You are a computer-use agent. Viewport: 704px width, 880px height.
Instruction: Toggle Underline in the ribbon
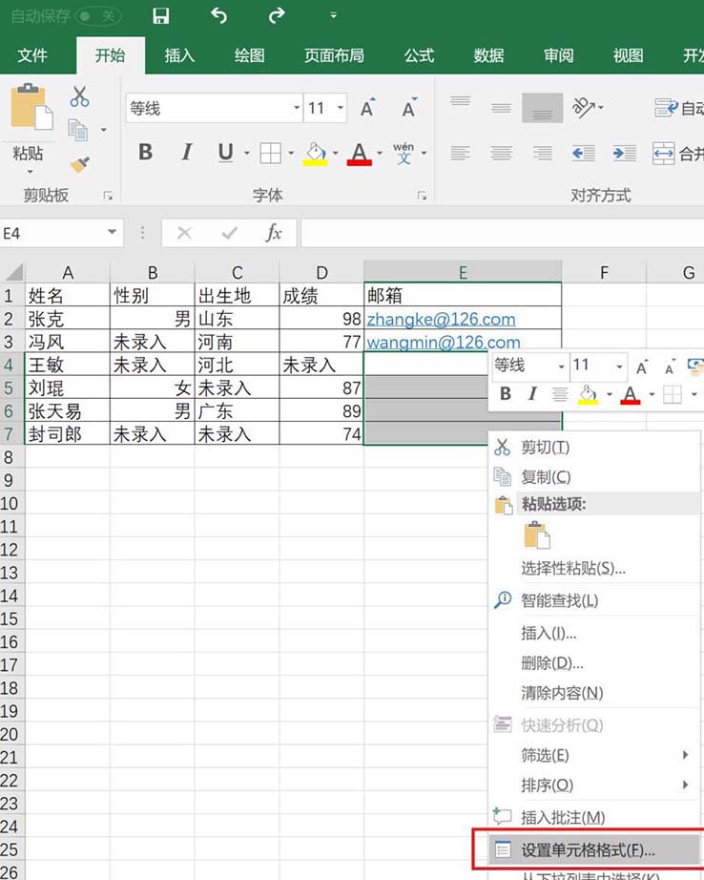225,152
